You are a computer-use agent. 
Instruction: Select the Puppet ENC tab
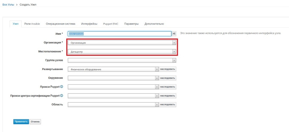(x=111, y=24)
